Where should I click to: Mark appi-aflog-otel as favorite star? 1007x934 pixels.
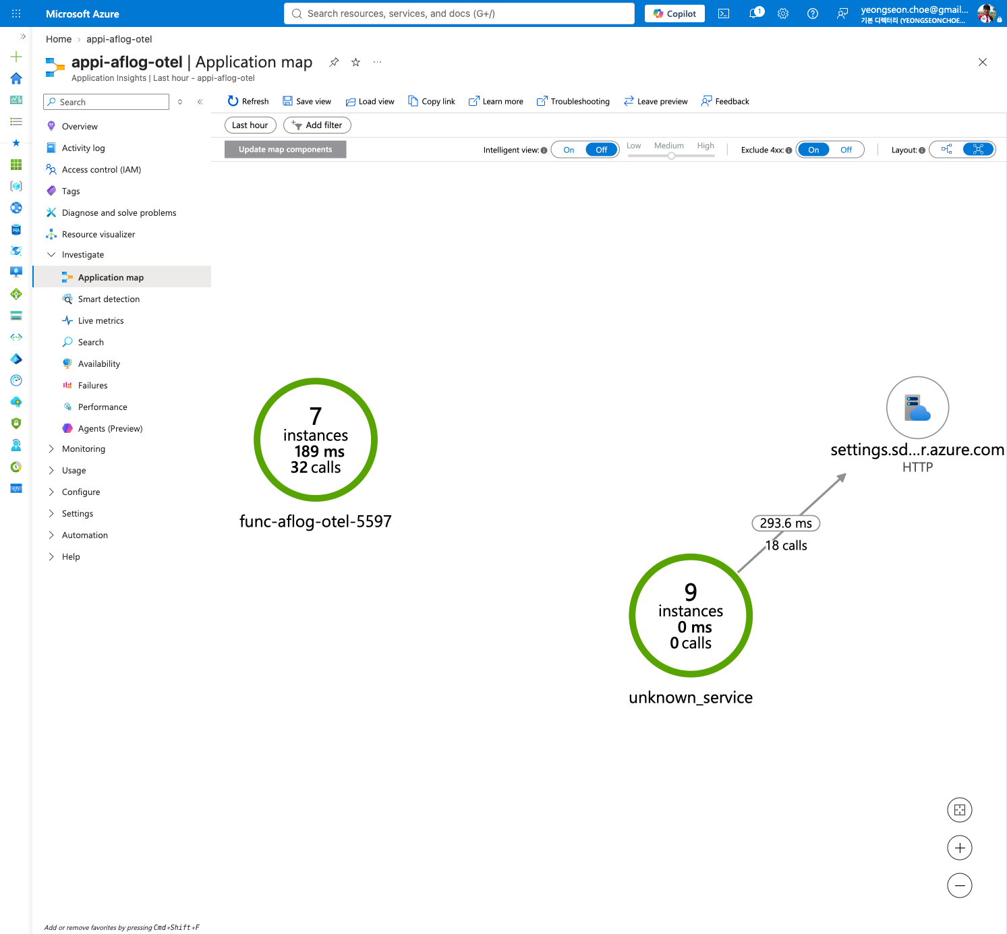pos(355,62)
